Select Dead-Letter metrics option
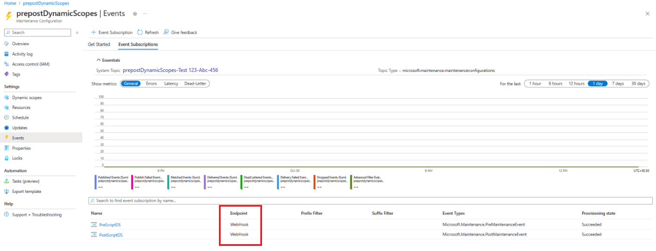This screenshot has height=251, width=656. (195, 84)
